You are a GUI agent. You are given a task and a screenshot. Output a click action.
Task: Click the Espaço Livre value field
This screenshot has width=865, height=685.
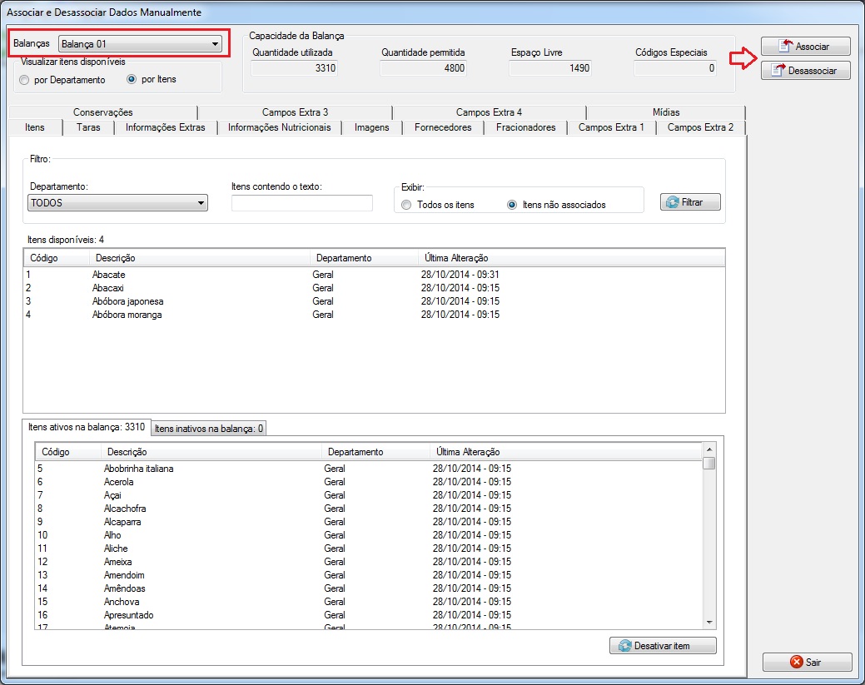pyautogui.click(x=550, y=68)
